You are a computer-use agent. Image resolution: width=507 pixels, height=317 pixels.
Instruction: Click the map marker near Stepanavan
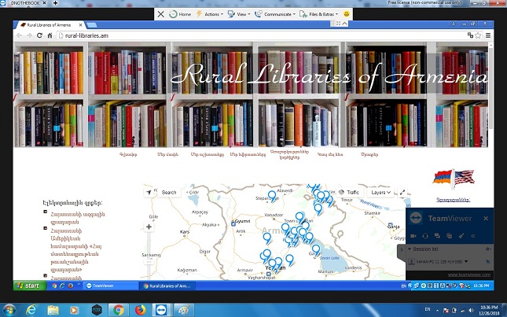click(x=272, y=196)
